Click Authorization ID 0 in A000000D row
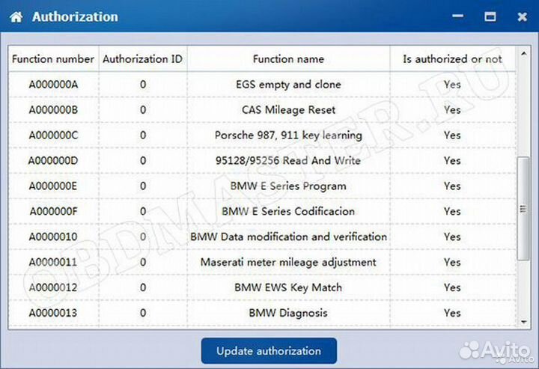The image size is (539, 369). coord(143,161)
